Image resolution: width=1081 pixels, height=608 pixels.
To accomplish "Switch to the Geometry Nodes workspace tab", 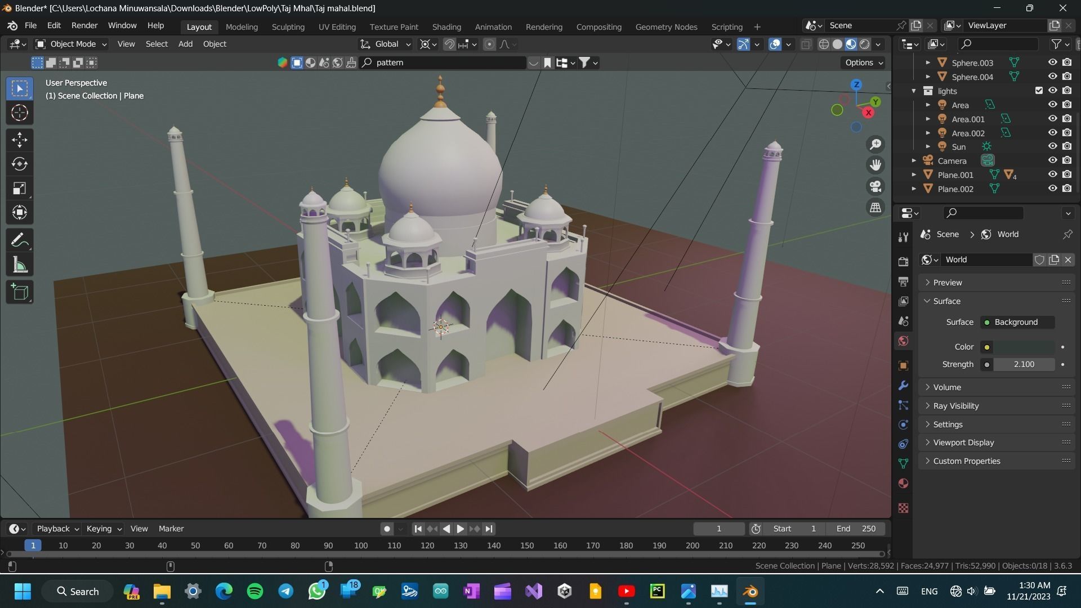I will click(666, 27).
